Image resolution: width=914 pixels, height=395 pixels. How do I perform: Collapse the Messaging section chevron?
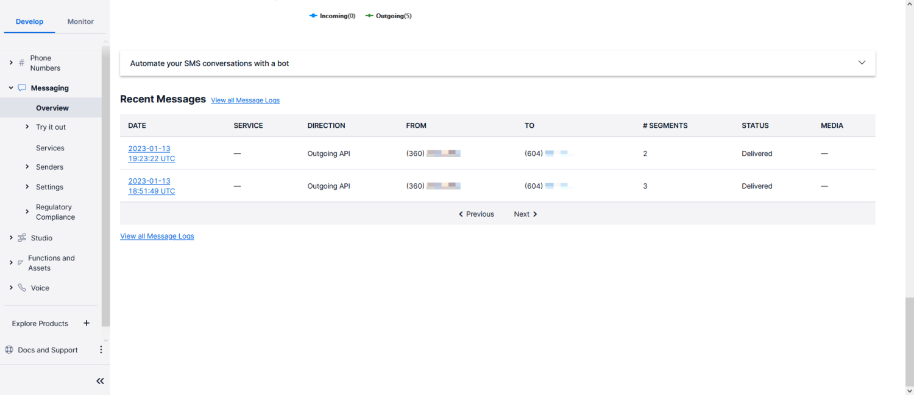[11, 88]
